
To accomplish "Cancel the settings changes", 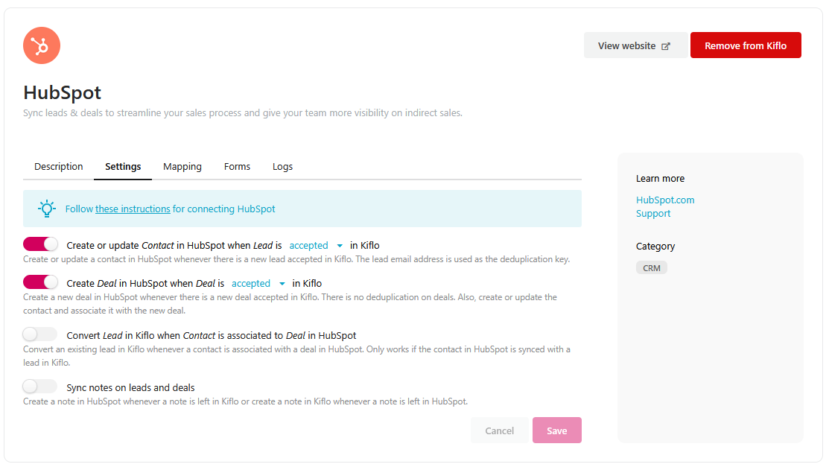I will [x=499, y=431].
